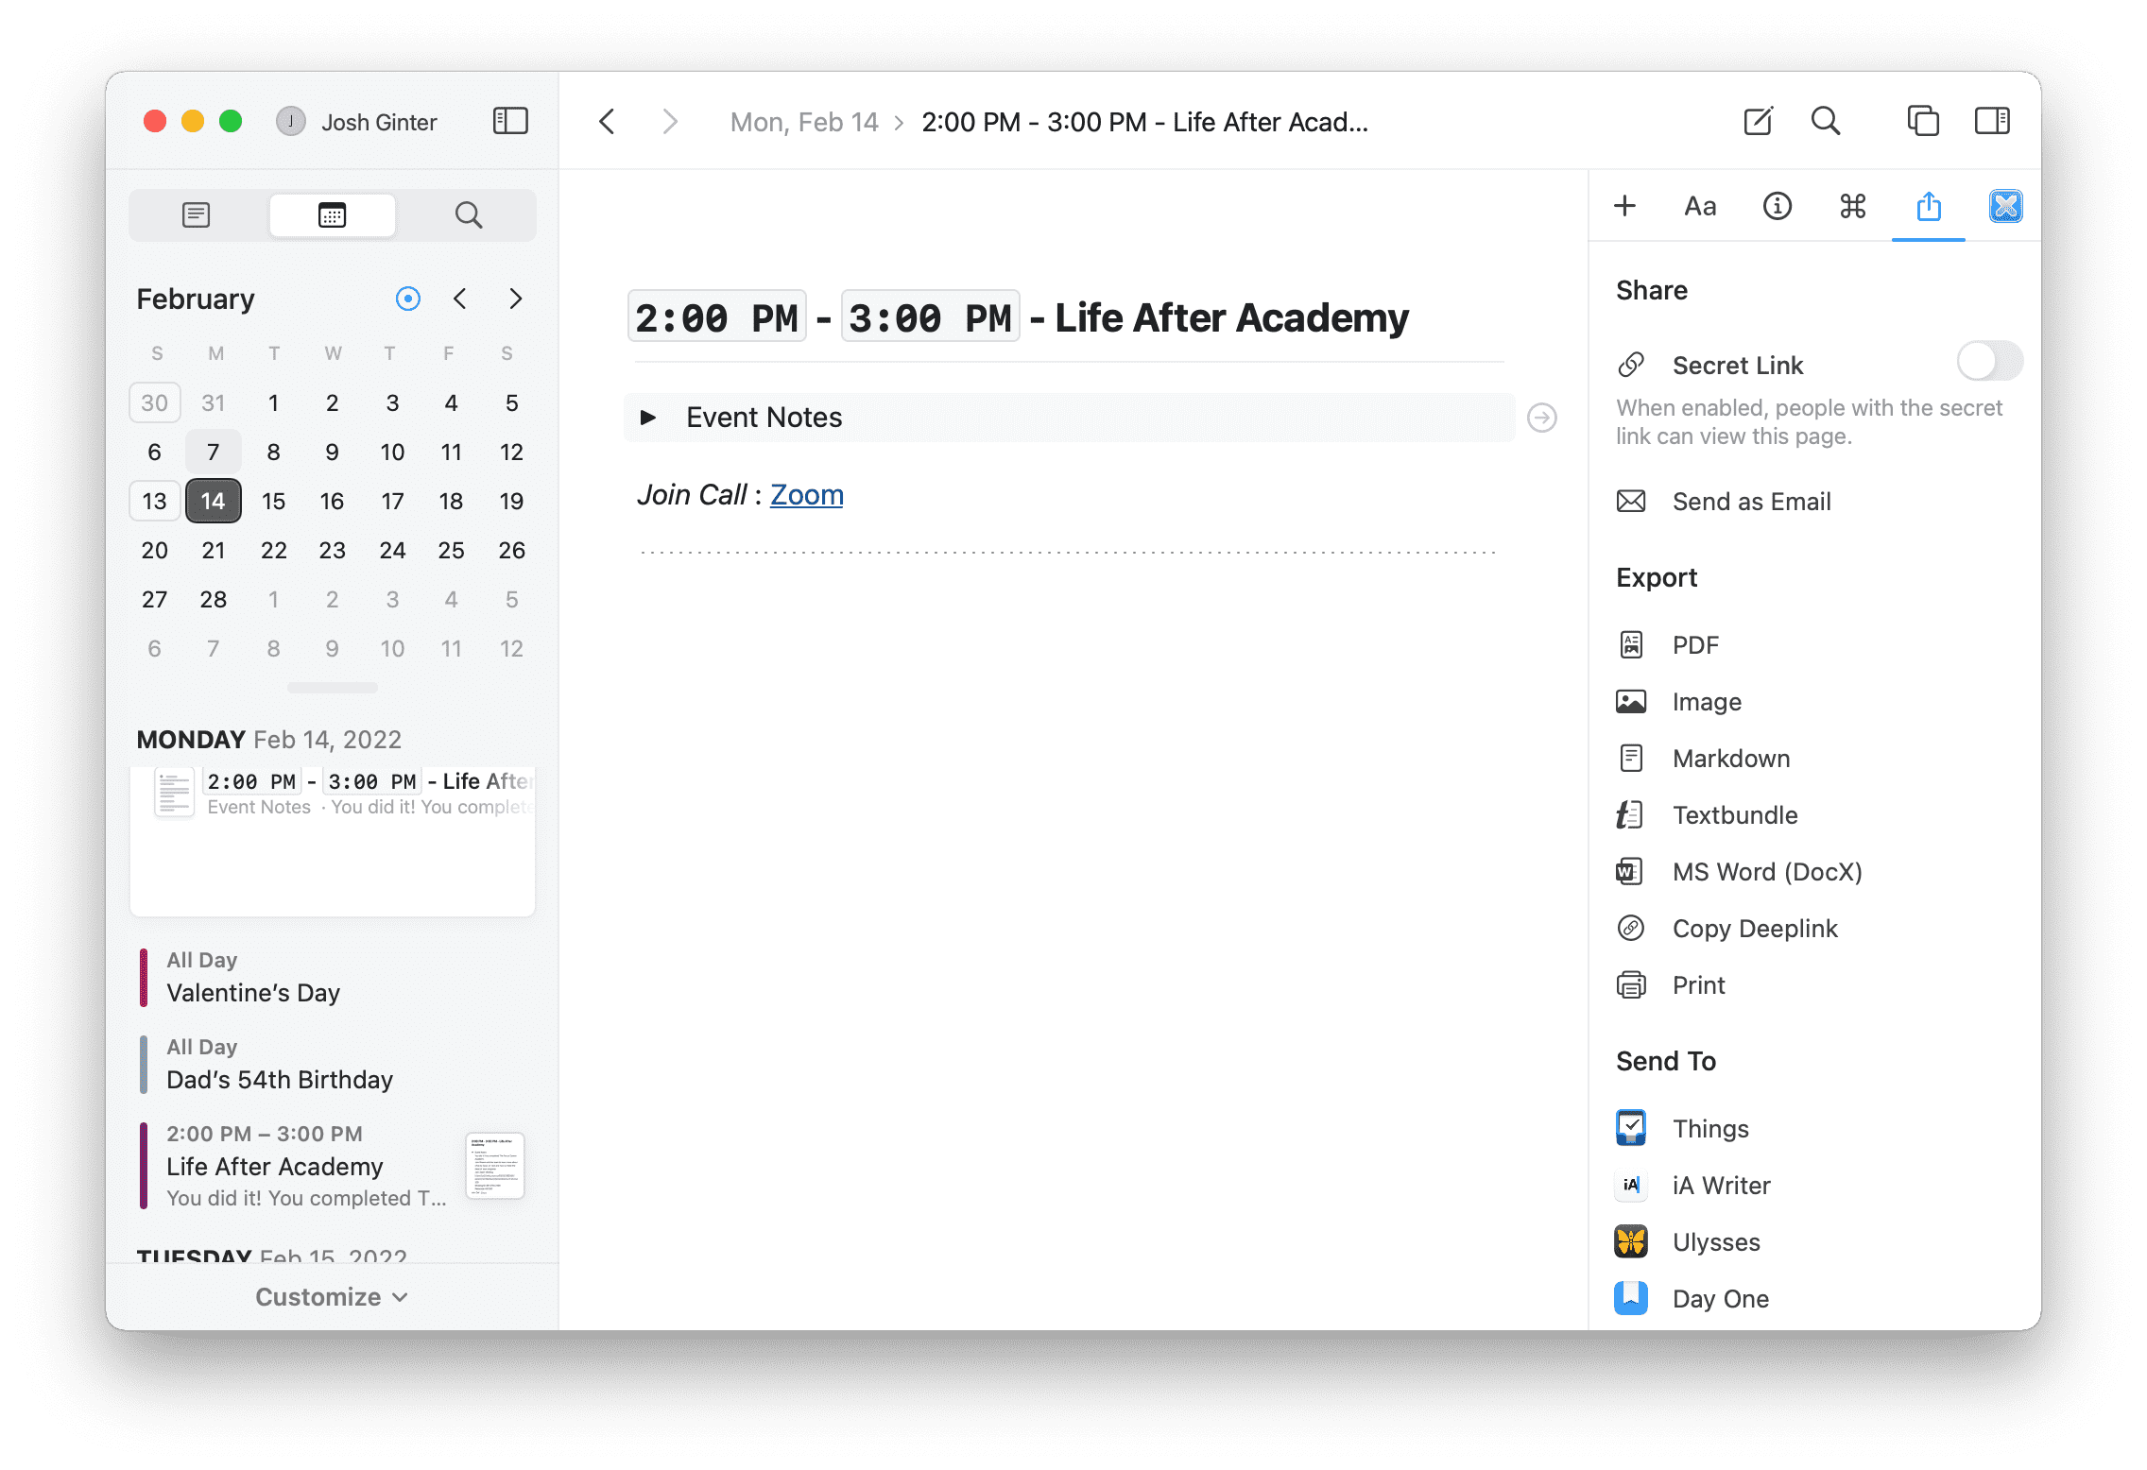Show previous month in calendar
Viewport: 2147px width, 1470px height.
[x=460, y=299]
